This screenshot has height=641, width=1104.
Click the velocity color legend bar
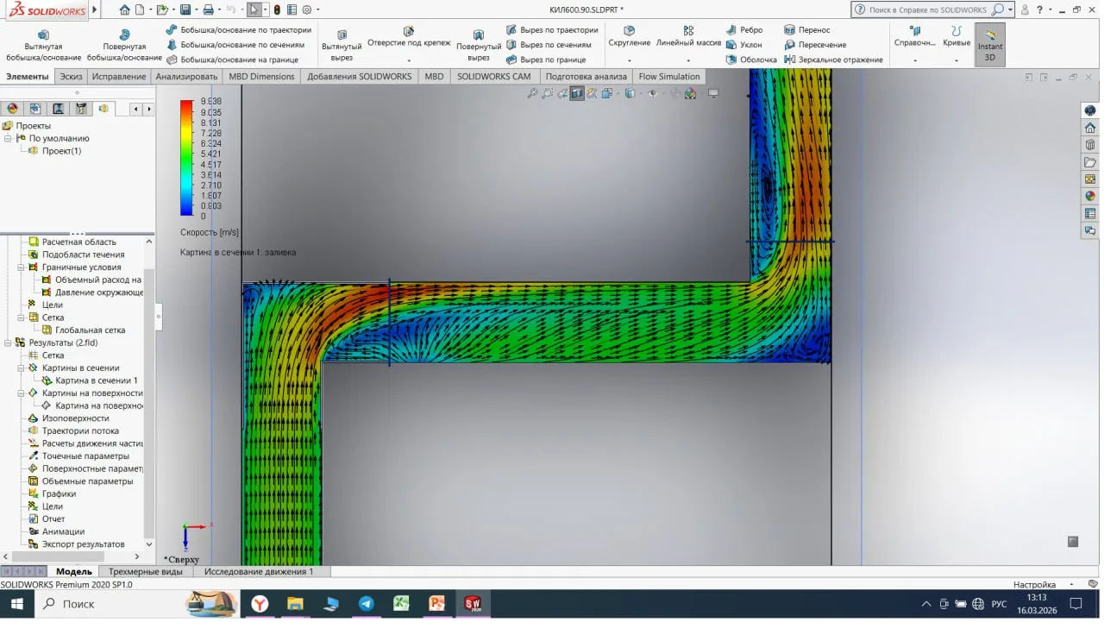186,157
